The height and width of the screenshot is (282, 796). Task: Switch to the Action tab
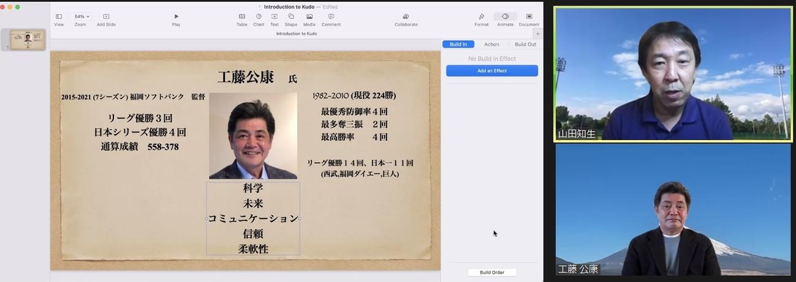tap(491, 45)
